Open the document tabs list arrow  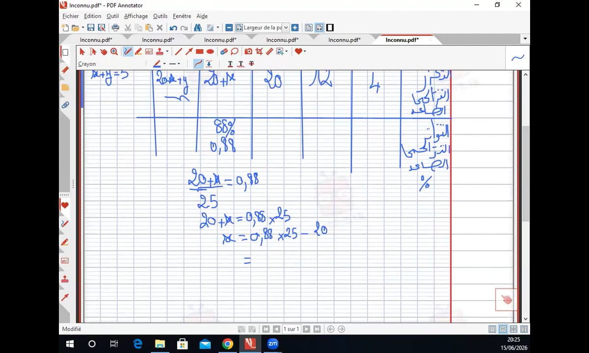(x=525, y=39)
